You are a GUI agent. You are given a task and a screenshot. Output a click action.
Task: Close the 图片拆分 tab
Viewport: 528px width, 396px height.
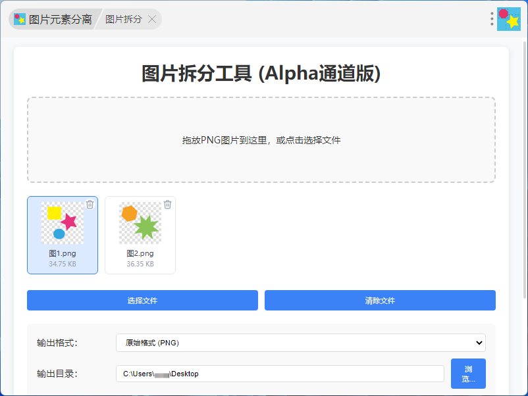[152, 19]
